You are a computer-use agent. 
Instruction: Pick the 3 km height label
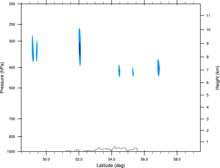click(207, 119)
